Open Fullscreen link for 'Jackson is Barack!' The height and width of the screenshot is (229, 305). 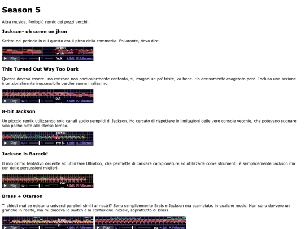pyautogui.click(x=84, y=185)
